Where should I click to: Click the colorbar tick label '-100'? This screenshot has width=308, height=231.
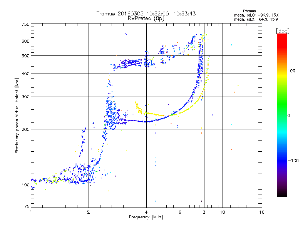coord(293,161)
